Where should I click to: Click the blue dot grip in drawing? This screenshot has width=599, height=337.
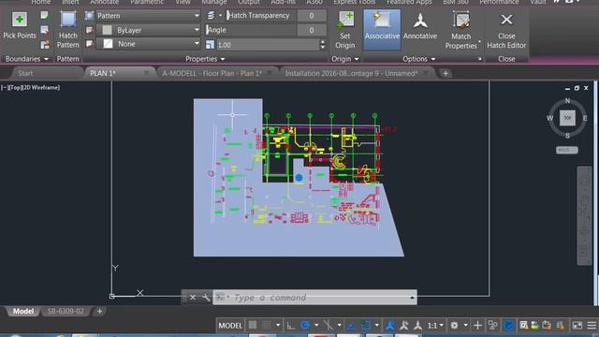pos(299,177)
